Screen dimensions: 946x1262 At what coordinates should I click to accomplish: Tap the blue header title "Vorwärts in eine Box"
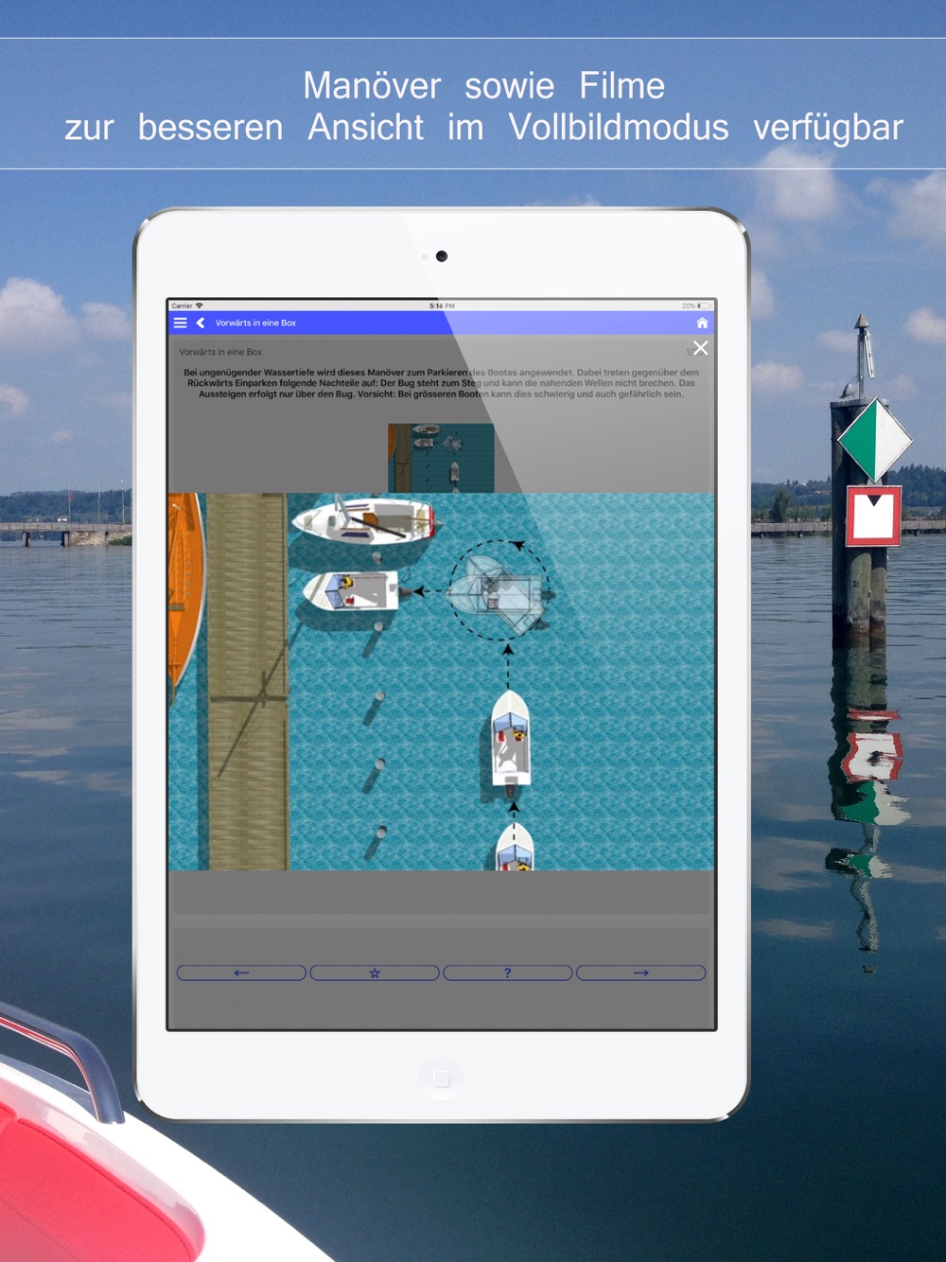(255, 323)
